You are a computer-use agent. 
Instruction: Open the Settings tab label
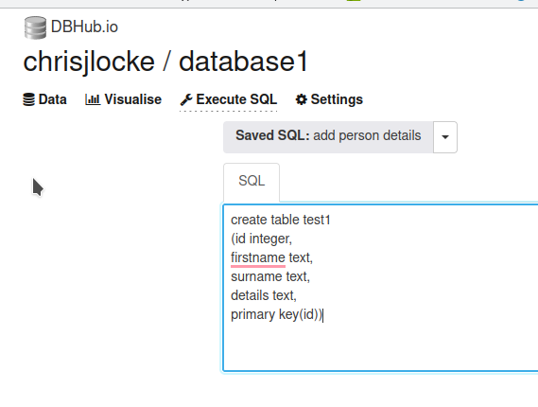[x=337, y=99]
